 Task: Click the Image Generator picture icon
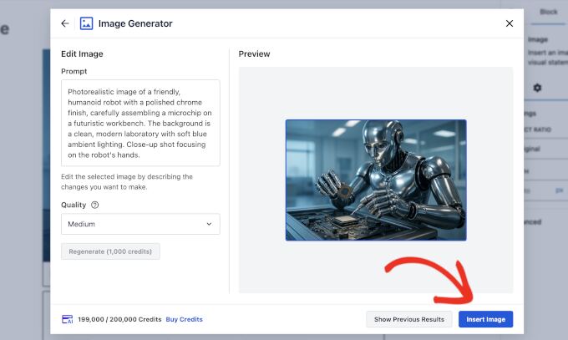tap(86, 23)
